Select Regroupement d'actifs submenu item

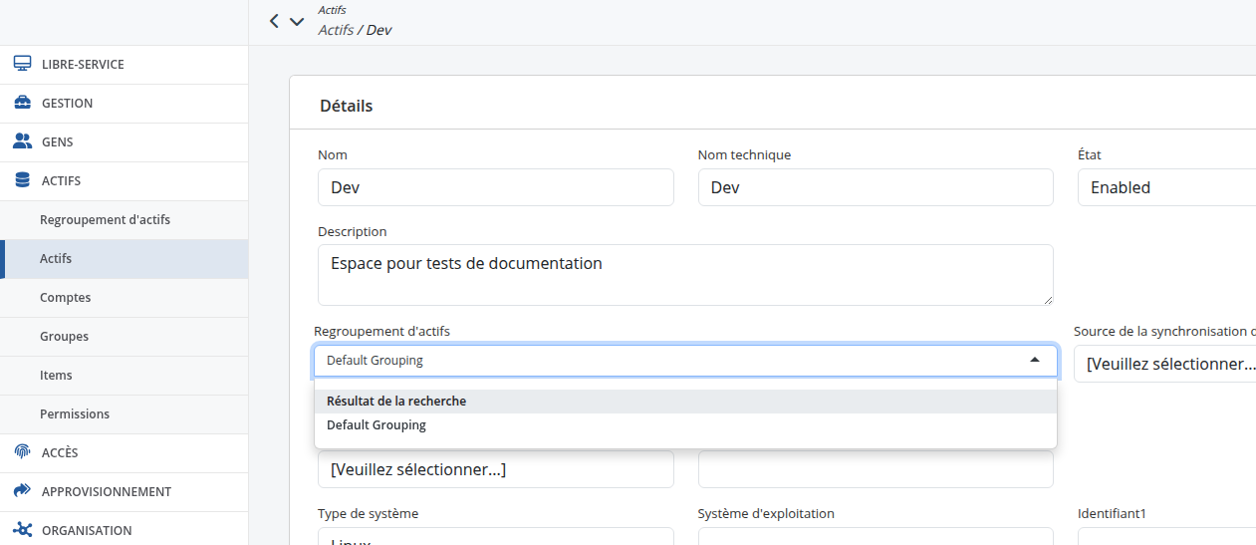pyautogui.click(x=124, y=219)
